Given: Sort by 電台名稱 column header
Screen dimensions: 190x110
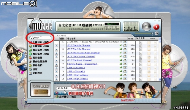Looking at the screenshot, I should pyautogui.click(x=96, y=39).
